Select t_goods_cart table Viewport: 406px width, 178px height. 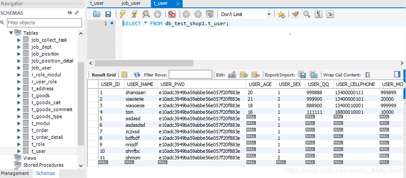coord(46,102)
